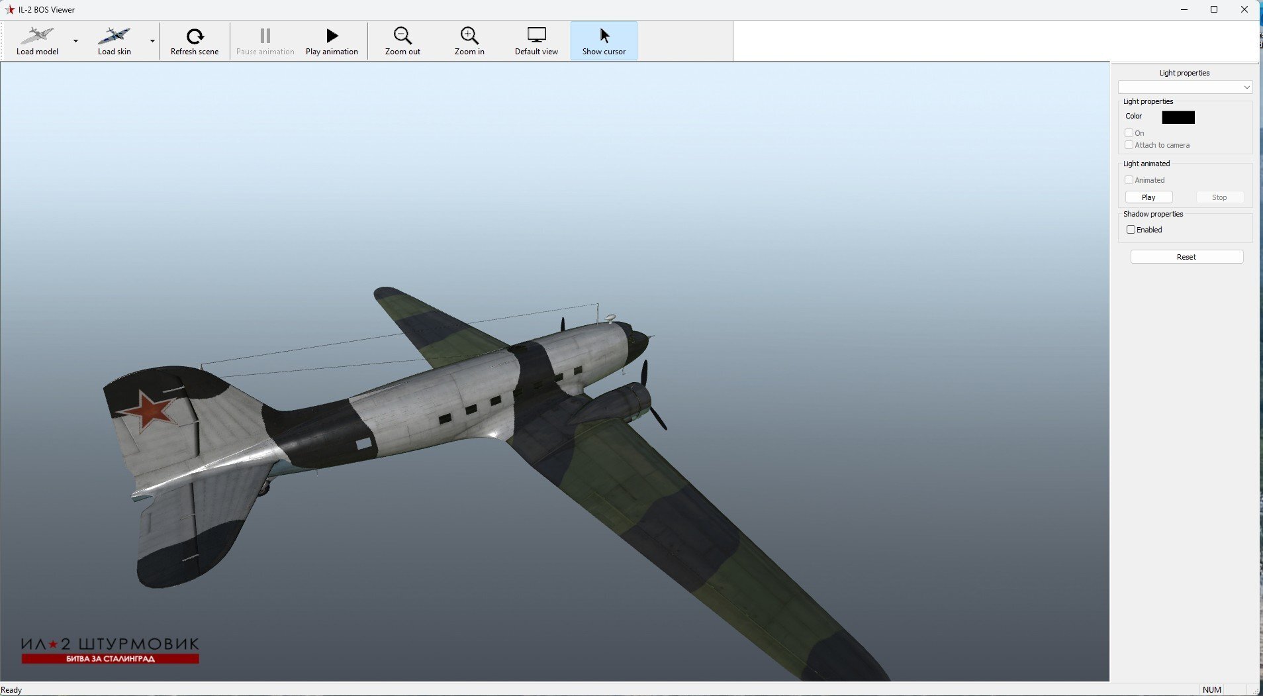Restore the Default view
This screenshot has height=696, width=1263.
point(536,41)
